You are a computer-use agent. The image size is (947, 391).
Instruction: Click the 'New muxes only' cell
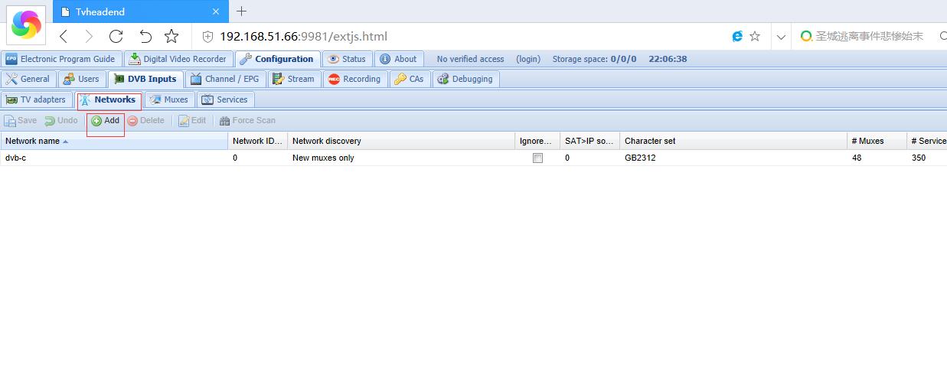[401, 158]
